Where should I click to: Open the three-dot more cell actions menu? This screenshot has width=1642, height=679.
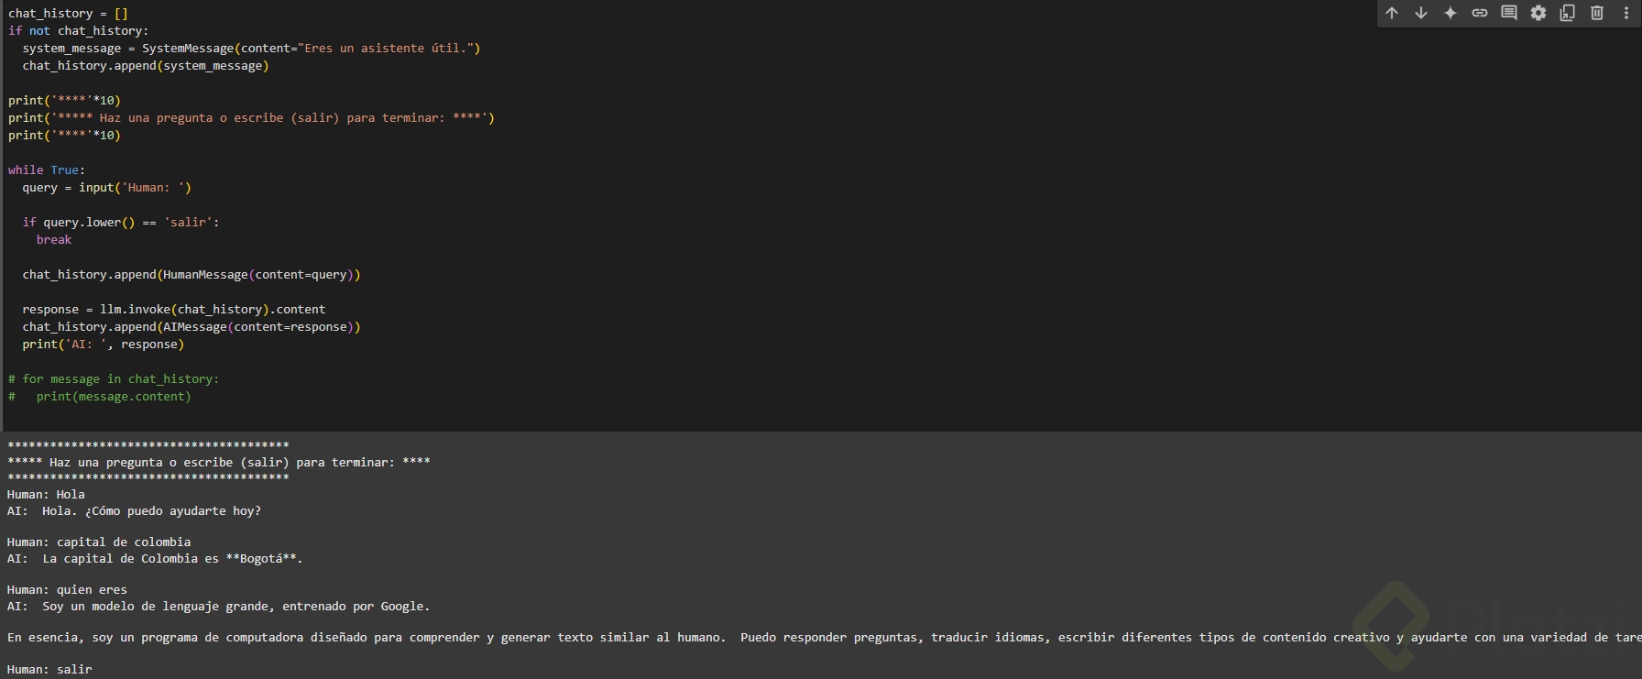click(1626, 13)
